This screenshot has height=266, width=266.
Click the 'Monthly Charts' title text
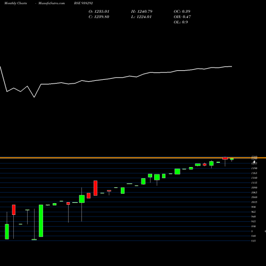click(15, 3)
